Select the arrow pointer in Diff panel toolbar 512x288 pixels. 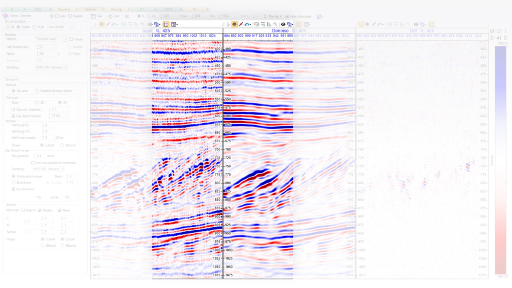[361, 24]
